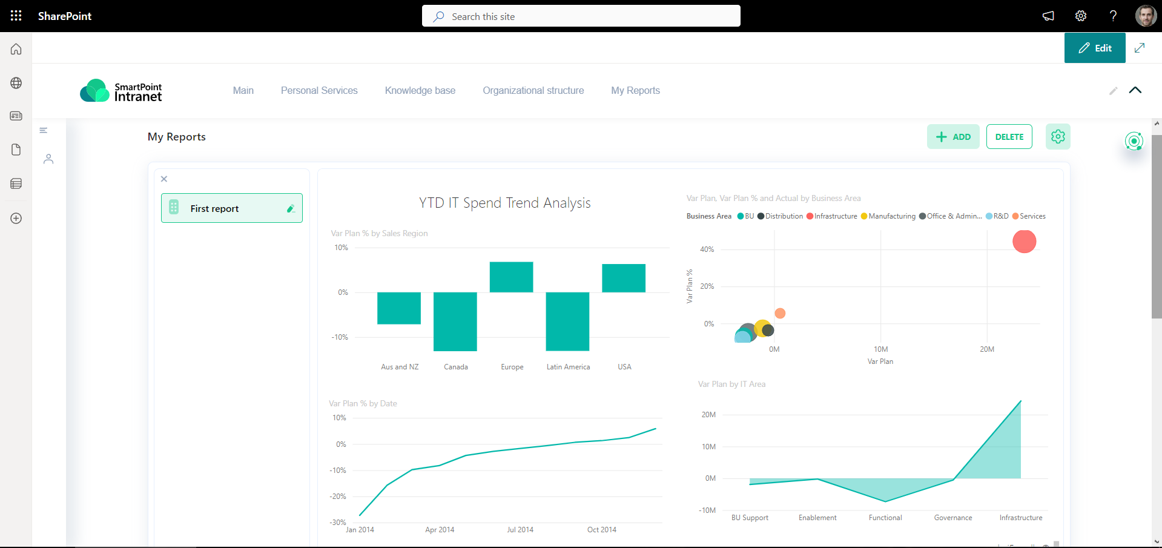The image size is (1162, 548).
Task: Click the ADD report button
Action: coord(953,137)
